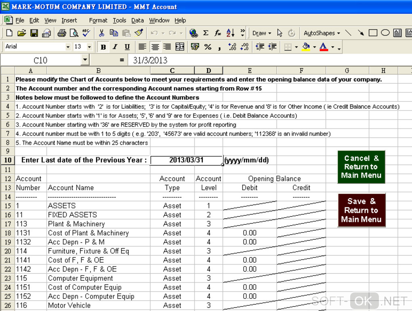Screen dimensions: 412x311
Task: Expand More Buttons chevron on standard toolbar
Action: [x=242, y=33]
